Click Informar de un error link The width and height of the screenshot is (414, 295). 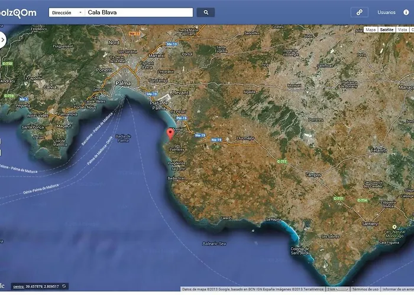click(x=398, y=289)
